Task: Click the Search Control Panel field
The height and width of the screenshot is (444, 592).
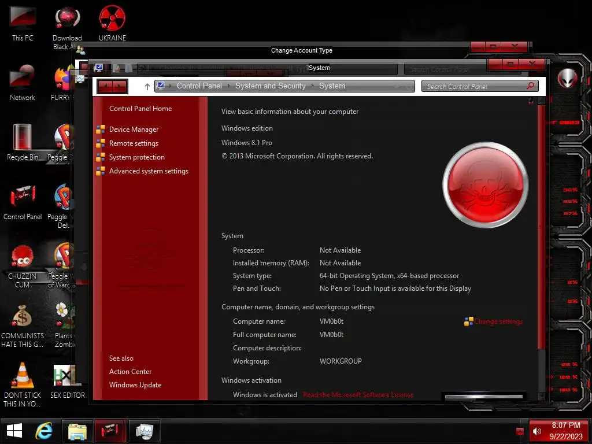Action: tap(480, 86)
